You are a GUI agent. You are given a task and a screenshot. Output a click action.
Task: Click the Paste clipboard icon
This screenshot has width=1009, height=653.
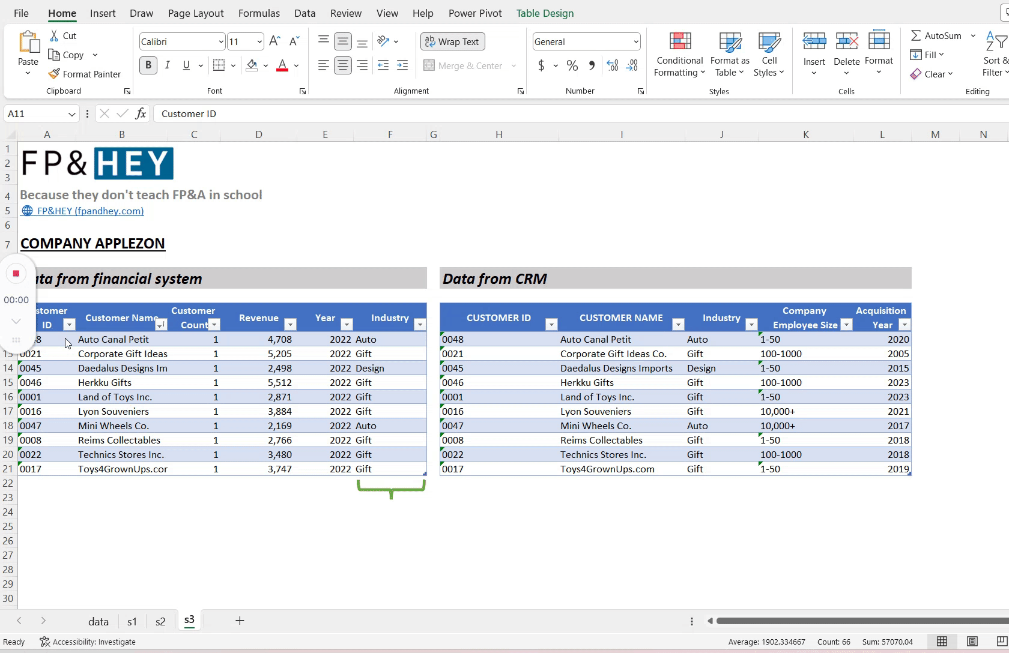tap(28, 43)
